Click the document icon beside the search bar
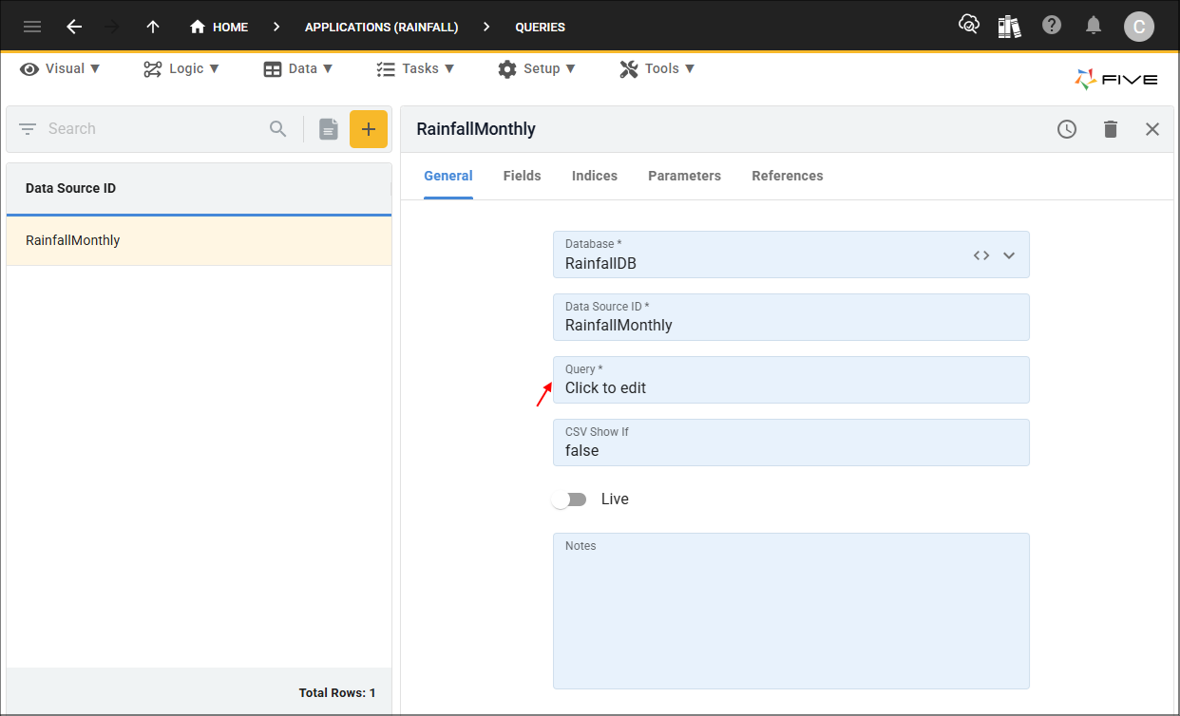Viewport: 1180px width, 716px height. [x=328, y=128]
